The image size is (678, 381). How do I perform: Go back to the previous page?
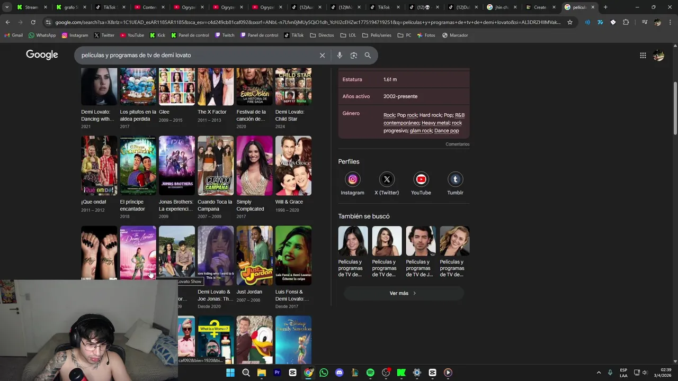coord(7,22)
